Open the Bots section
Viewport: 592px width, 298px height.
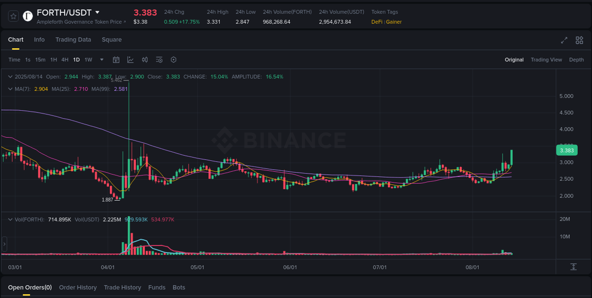click(x=179, y=287)
